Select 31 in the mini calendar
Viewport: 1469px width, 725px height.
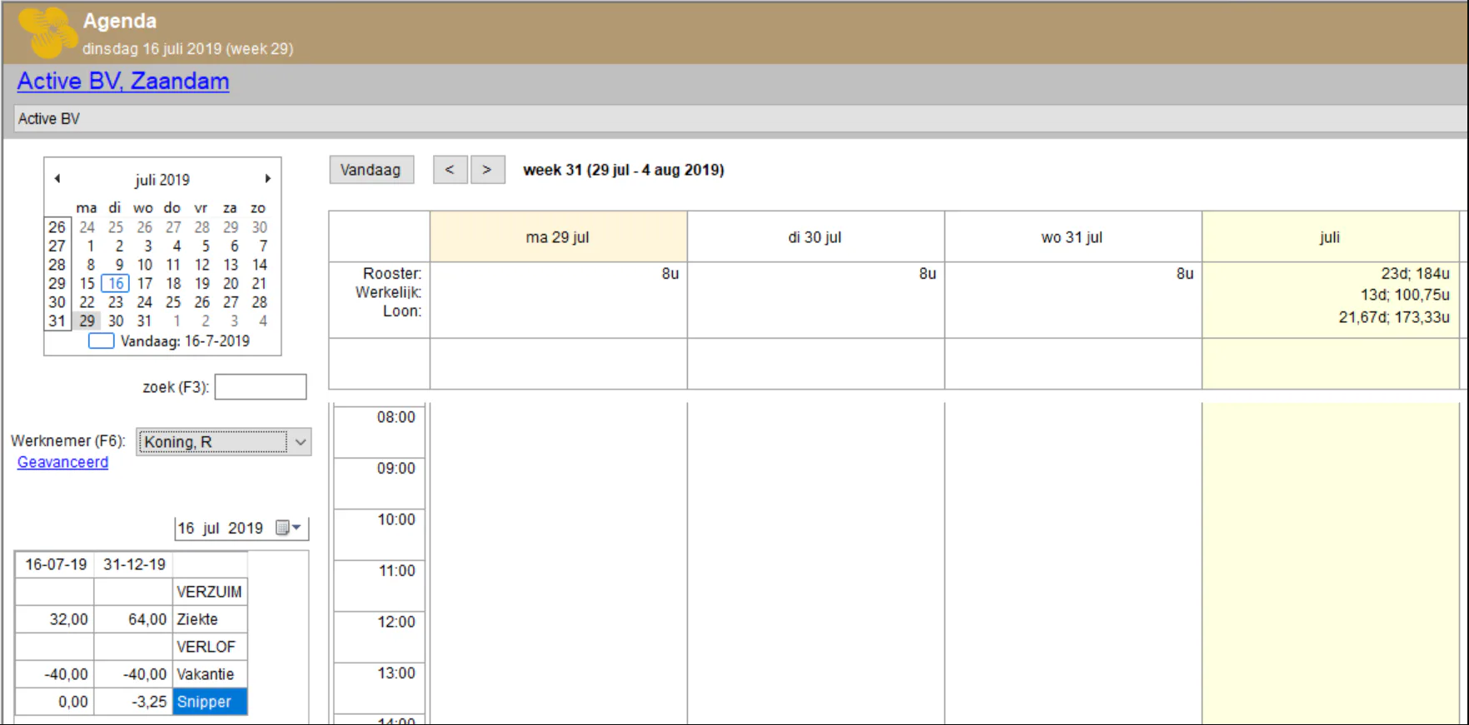(145, 321)
